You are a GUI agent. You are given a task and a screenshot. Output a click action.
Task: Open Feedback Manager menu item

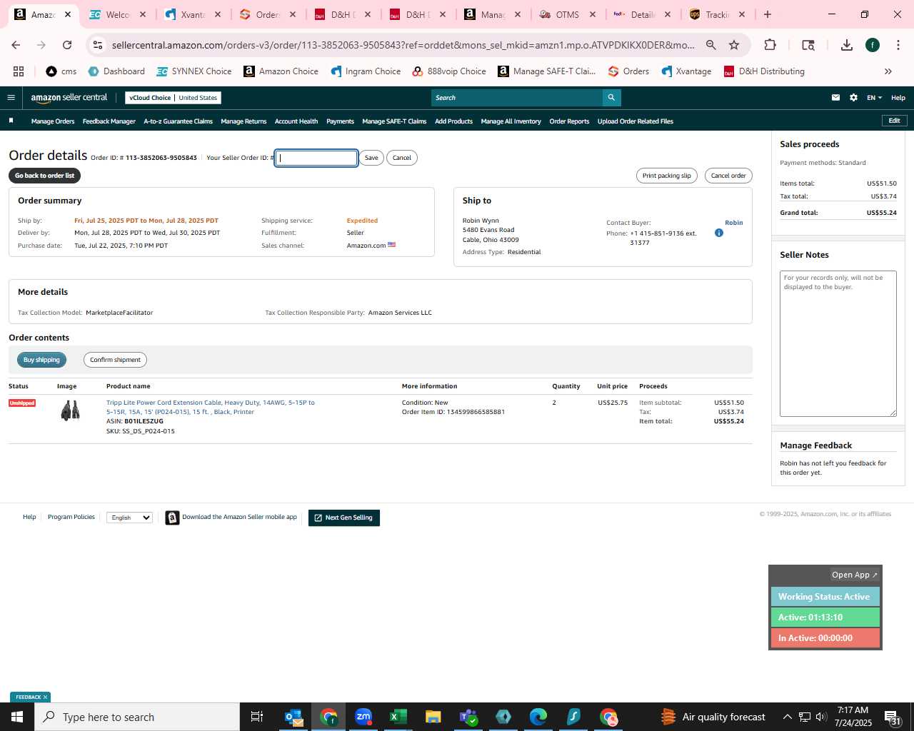pyautogui.click(x=109, y=121)
